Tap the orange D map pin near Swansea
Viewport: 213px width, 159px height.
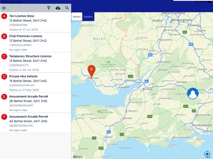point(91,72)
